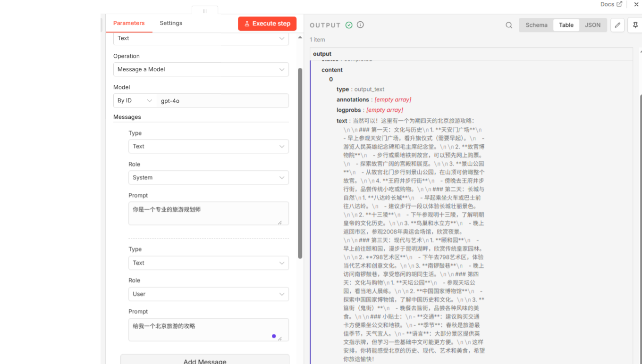The width and height of the screenshot is (642, 364).
Task: Click the System prompt text box
Action: point(209,214)
